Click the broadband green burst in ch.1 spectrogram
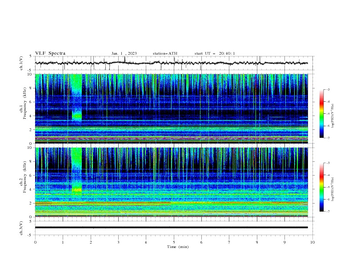Viewport: 352px width, 272px height. coord(76,98)
